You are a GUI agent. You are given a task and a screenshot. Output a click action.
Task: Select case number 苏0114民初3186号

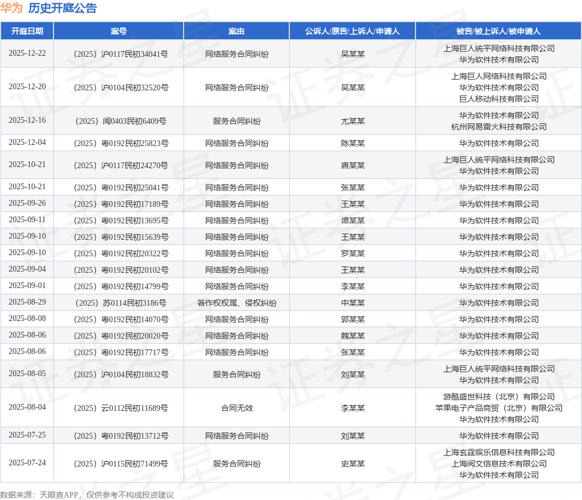[121, 303]
